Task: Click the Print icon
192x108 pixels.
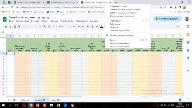Action: click(15, 27)
